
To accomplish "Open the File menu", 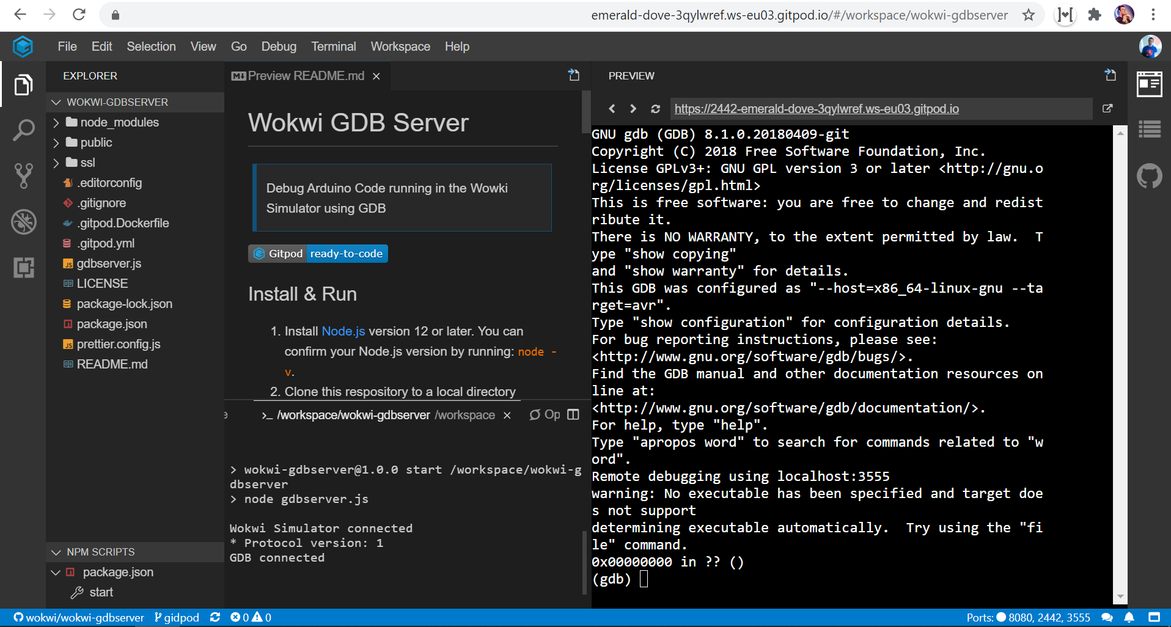I will coord(67,46).
